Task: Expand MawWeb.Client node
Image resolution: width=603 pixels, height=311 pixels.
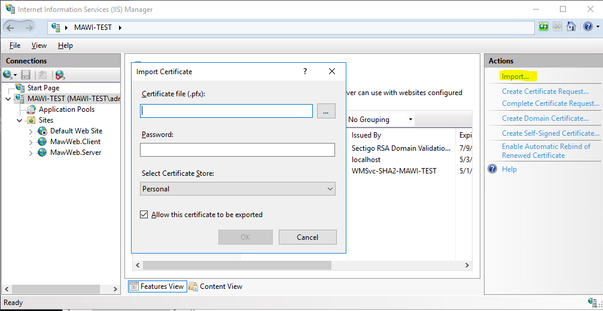Action: pos(31,142)
